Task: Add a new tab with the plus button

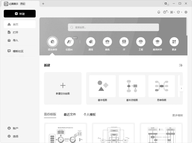Action: click(43, 4)
